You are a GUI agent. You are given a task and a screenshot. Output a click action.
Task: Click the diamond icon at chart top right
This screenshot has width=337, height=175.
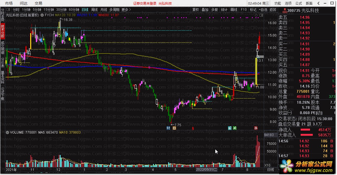pos(256,15)
